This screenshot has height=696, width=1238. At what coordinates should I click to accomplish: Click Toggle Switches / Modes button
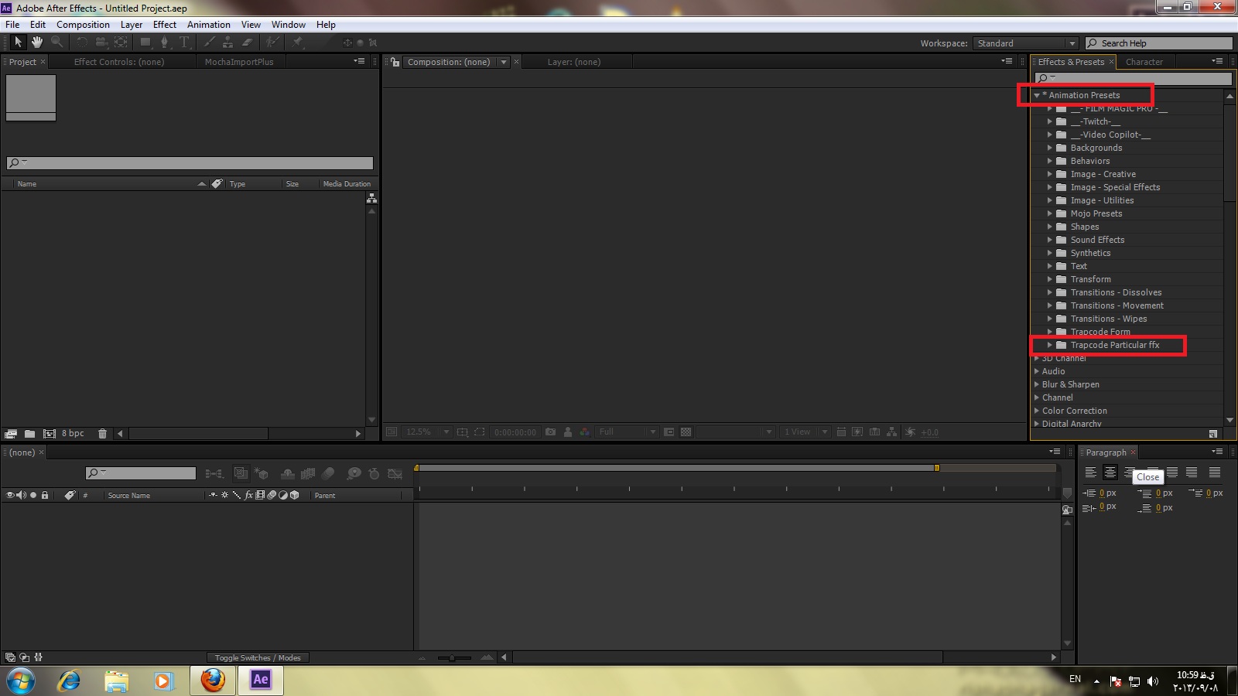258,657
